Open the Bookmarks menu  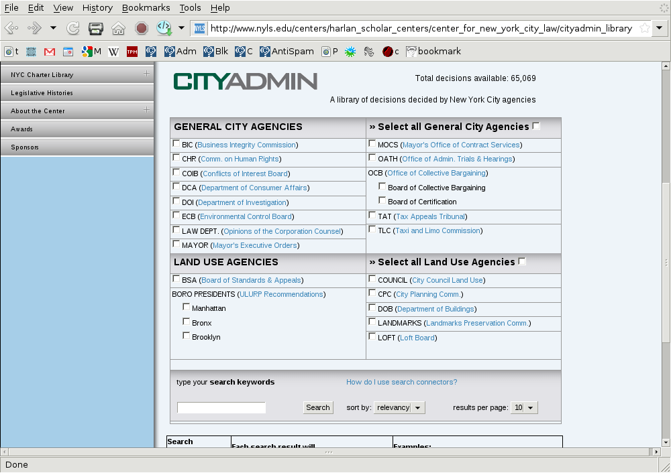[146, 7]
